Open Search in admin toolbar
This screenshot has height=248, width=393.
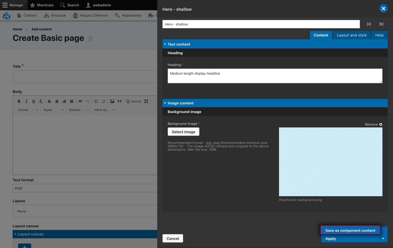tap(69, 5)
